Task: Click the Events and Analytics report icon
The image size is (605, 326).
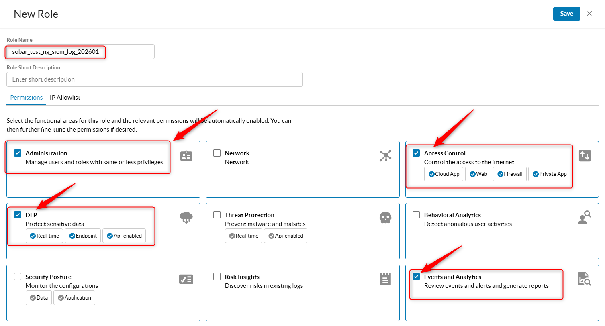Action: [585, 279]
